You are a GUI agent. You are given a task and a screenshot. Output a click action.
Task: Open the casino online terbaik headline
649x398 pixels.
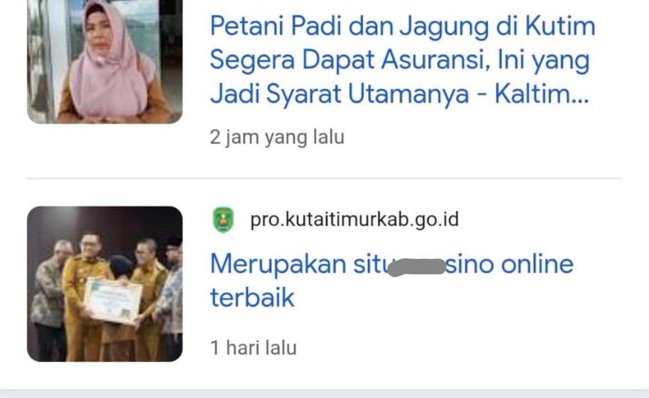click(x=392, y=280)
